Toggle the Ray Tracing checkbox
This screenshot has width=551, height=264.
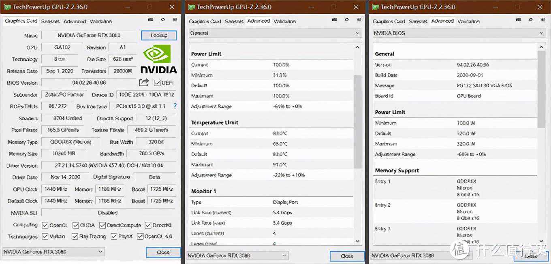(x=75, y=236)
